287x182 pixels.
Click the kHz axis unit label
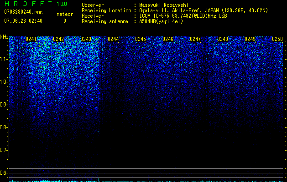(x=4, y=37)
